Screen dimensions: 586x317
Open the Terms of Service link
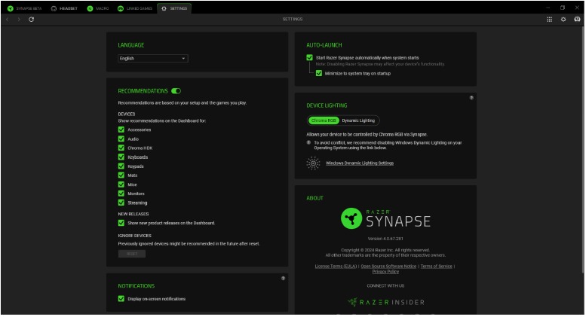437,267
